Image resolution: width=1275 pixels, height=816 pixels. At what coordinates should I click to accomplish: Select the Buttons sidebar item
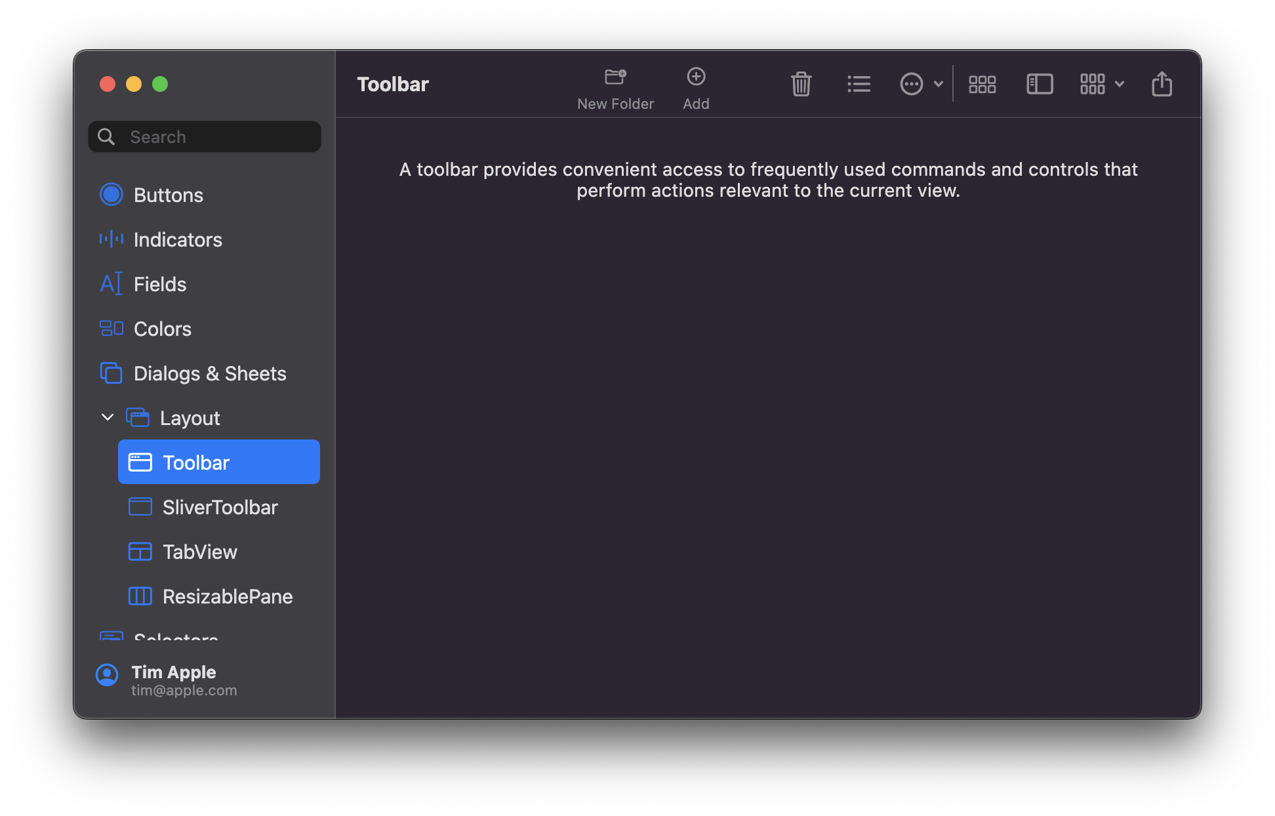pos(168,195)
